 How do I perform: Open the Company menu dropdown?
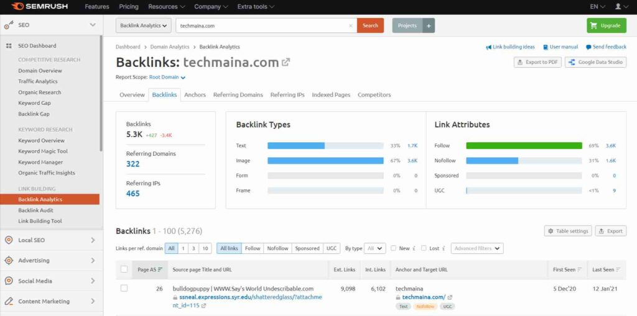tap(211, 7)
